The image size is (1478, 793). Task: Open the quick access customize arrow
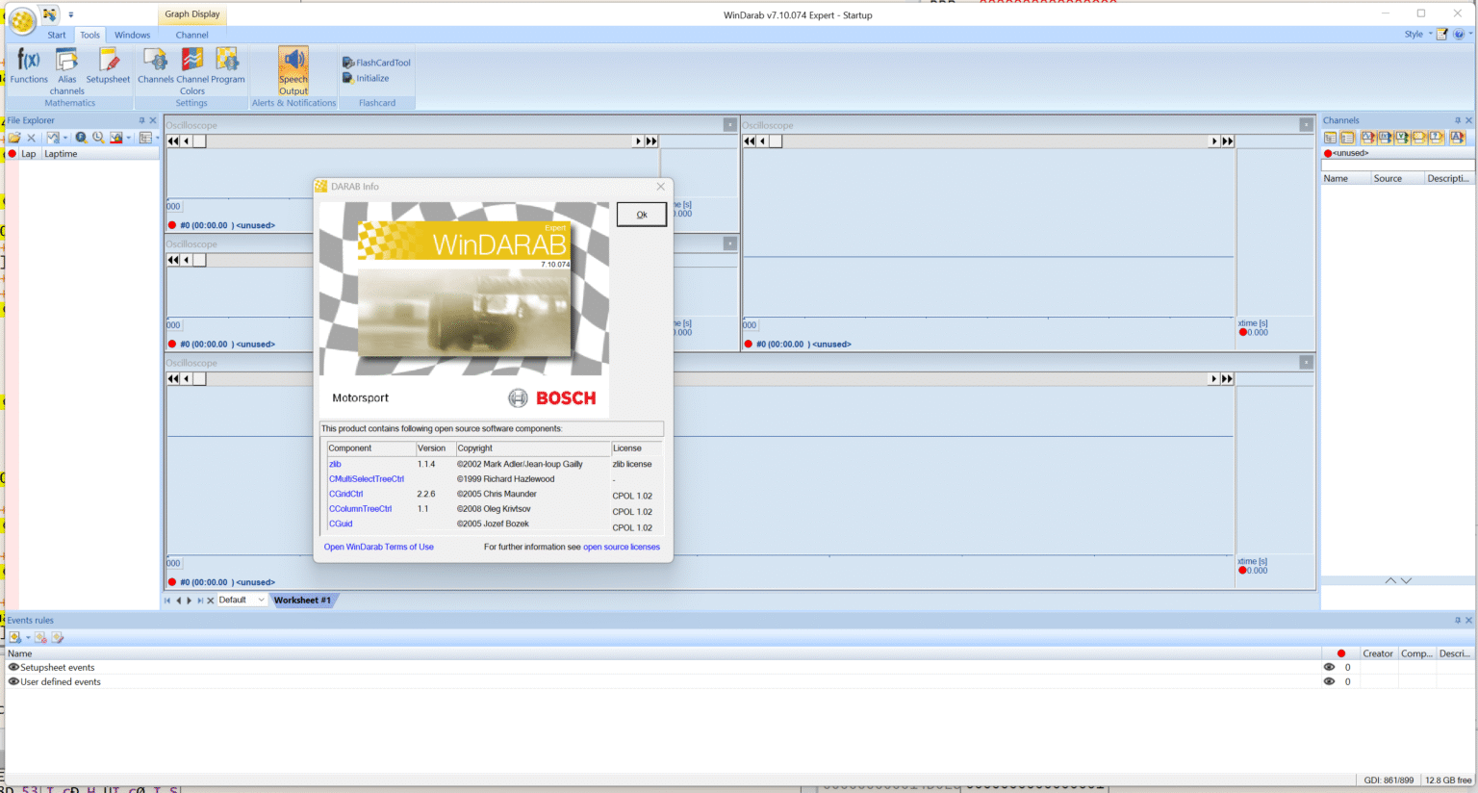click(70, 14)
